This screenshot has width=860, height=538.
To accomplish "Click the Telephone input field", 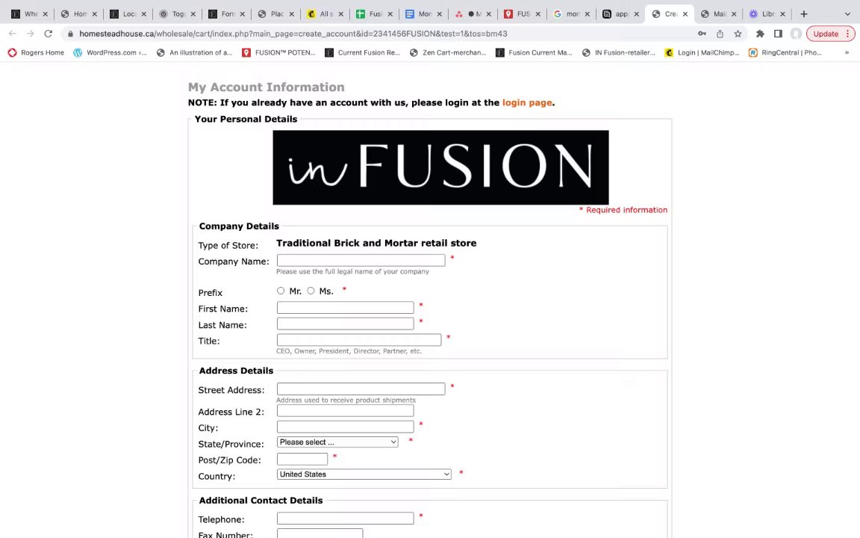I will (346, 519).
